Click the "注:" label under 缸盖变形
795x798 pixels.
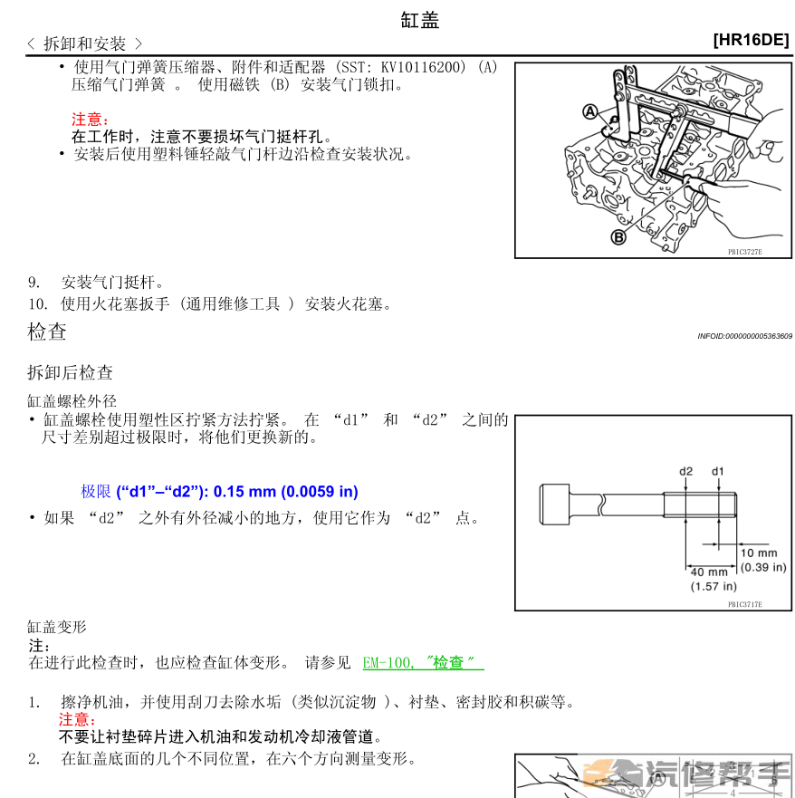[39, 646]
